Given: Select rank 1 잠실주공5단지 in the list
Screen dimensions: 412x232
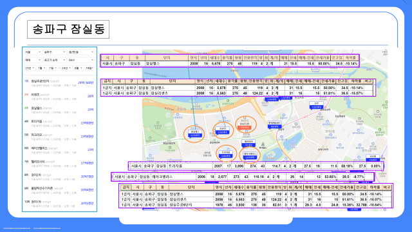Looking at the screenshot, I should click(x=59, y=83).
